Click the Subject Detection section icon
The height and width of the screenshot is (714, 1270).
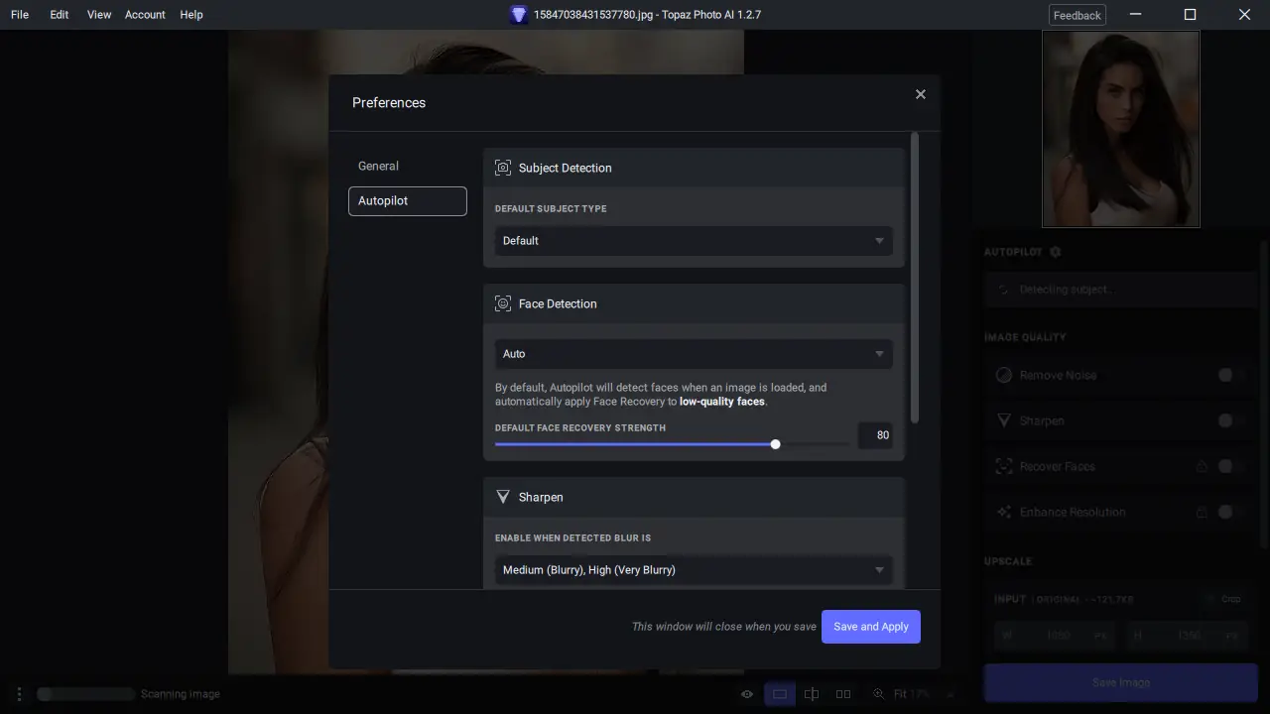tap(503, 168)
